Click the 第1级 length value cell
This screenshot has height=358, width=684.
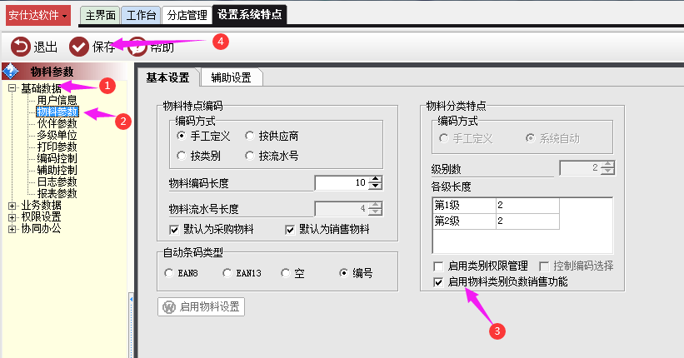(527, 206)
